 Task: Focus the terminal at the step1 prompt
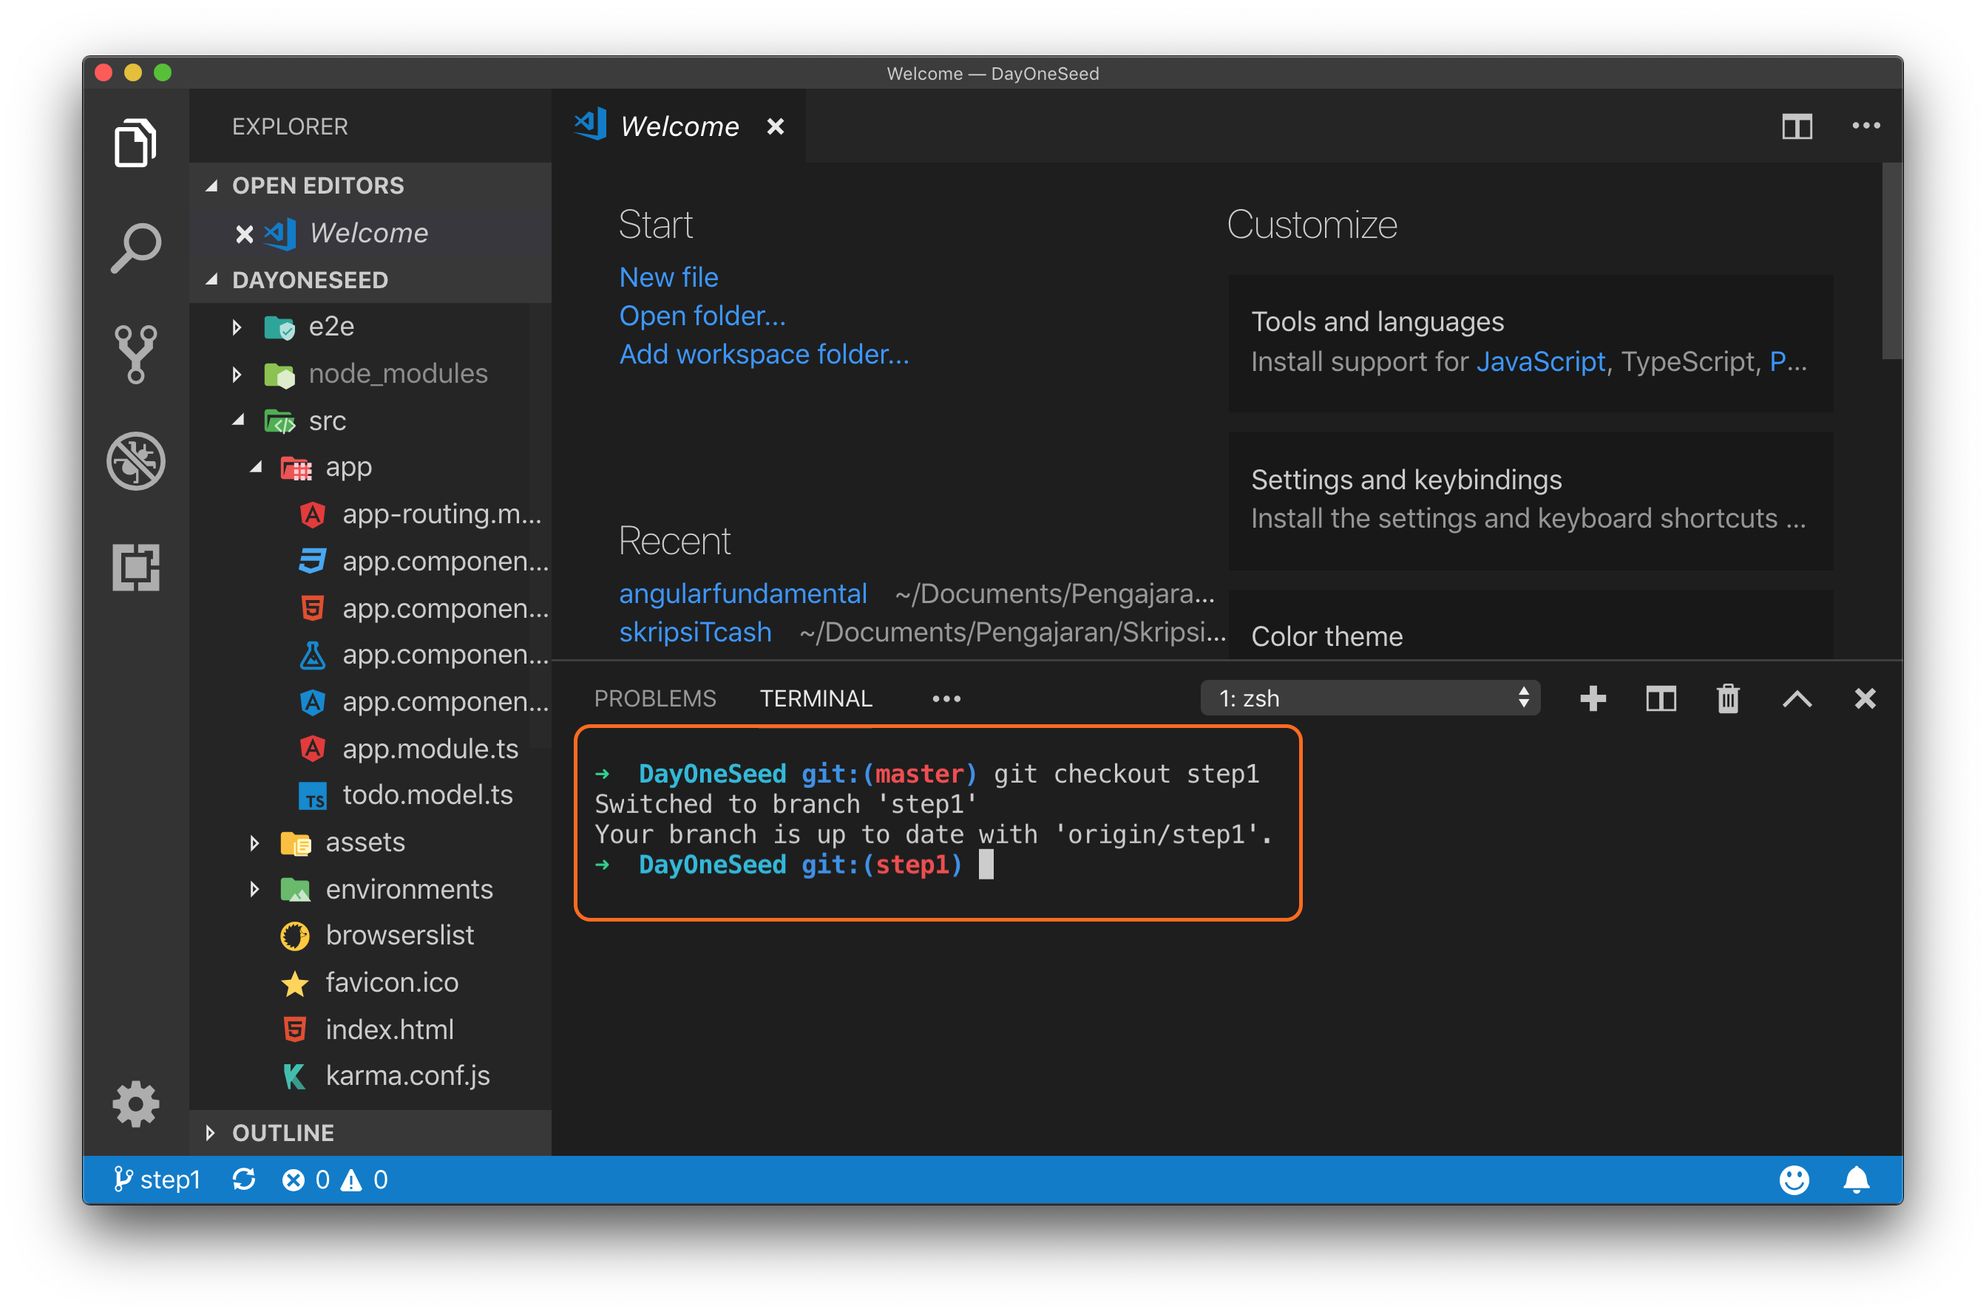click(x=986, y=865)
